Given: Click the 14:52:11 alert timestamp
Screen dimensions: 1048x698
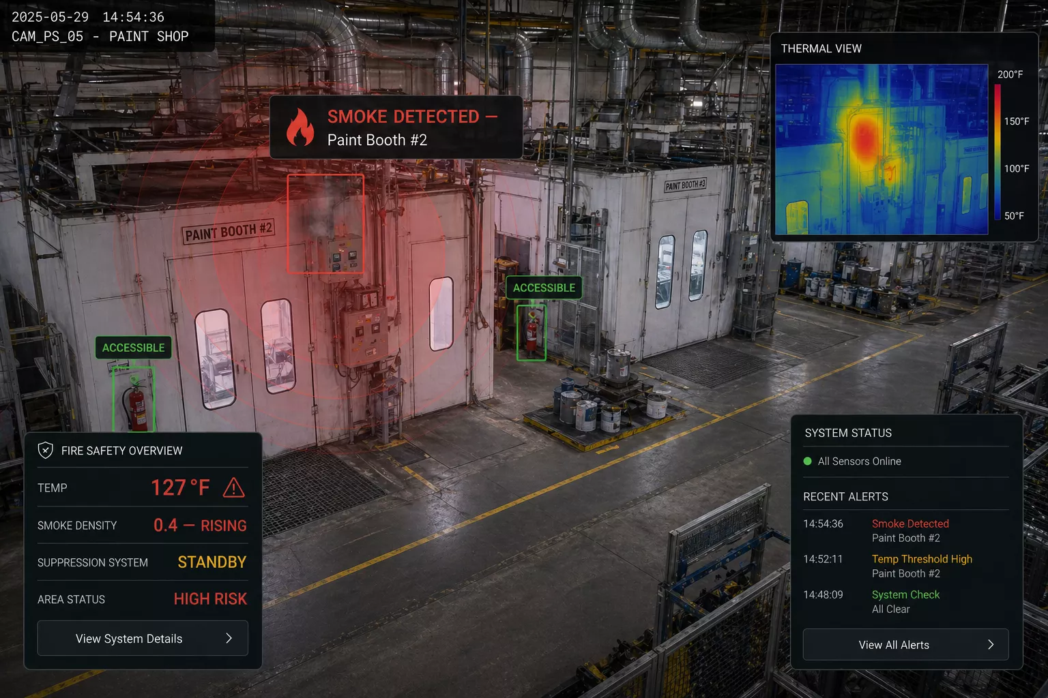Looking at the screenshot, I should [x=823, y=559].
